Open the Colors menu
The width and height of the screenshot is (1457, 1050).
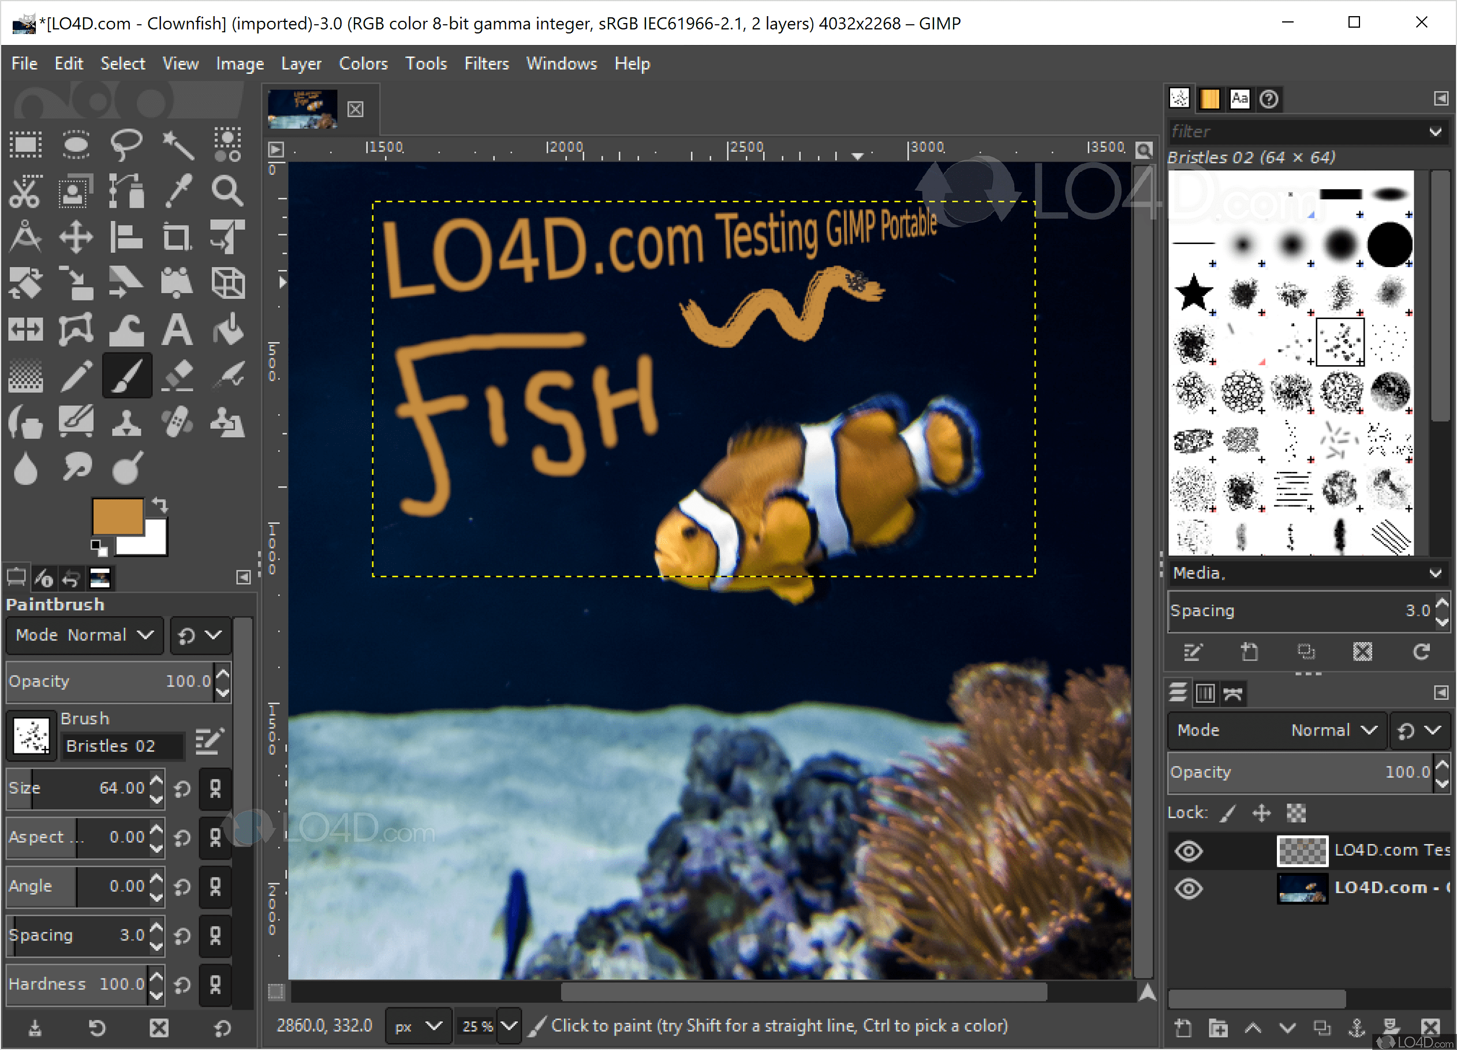(x=363, y=63)
